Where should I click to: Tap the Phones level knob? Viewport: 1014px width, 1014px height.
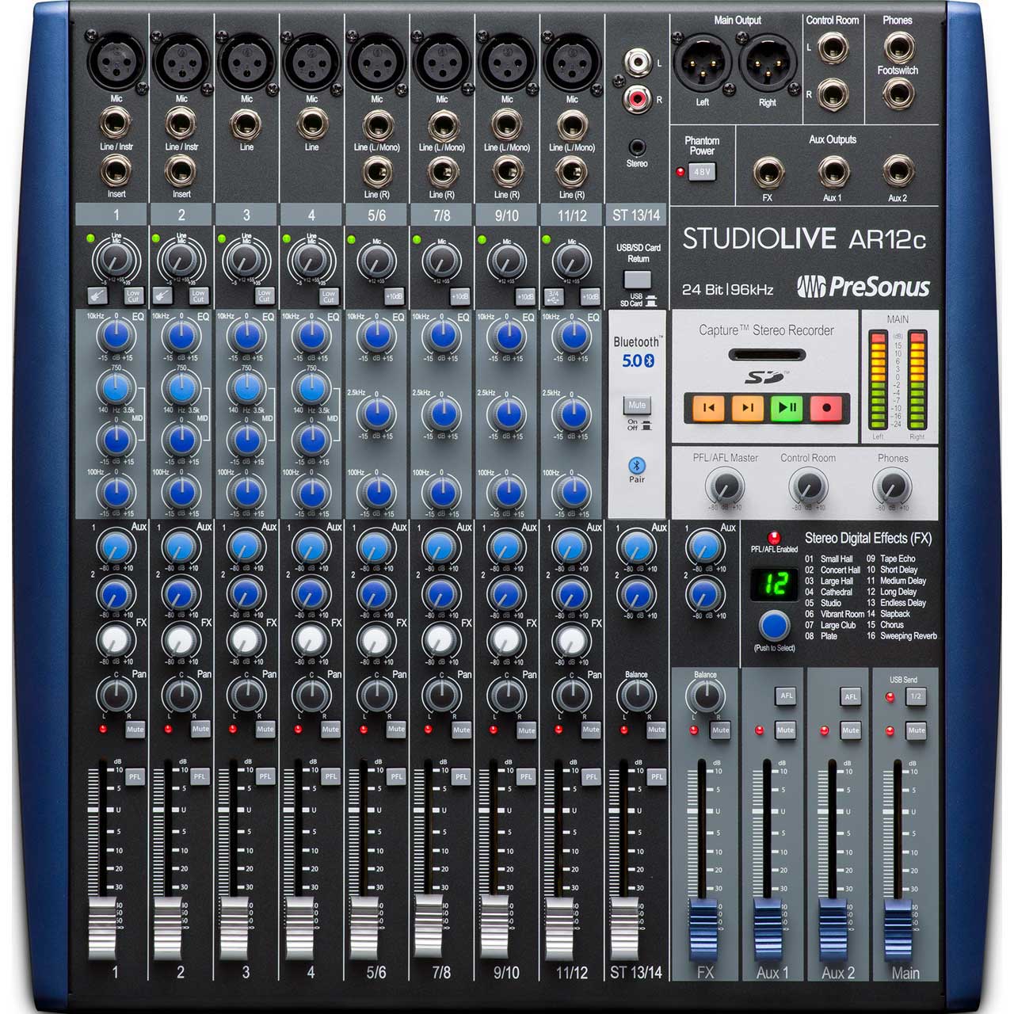pos(892,486)
